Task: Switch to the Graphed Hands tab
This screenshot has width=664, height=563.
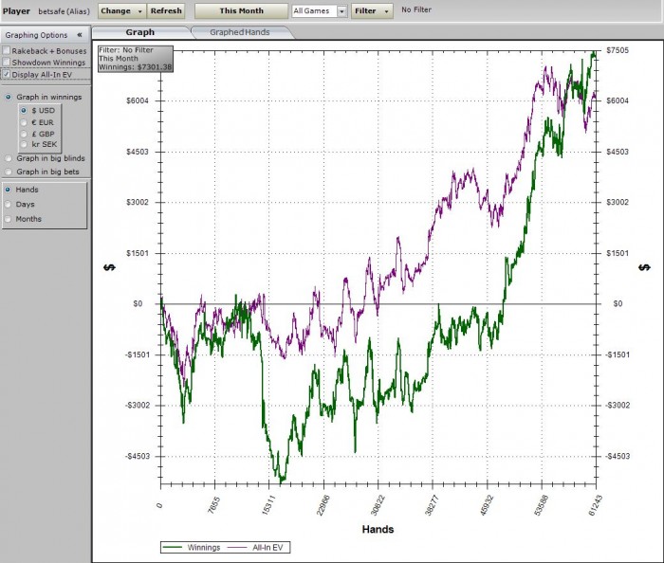Action: 240,32
